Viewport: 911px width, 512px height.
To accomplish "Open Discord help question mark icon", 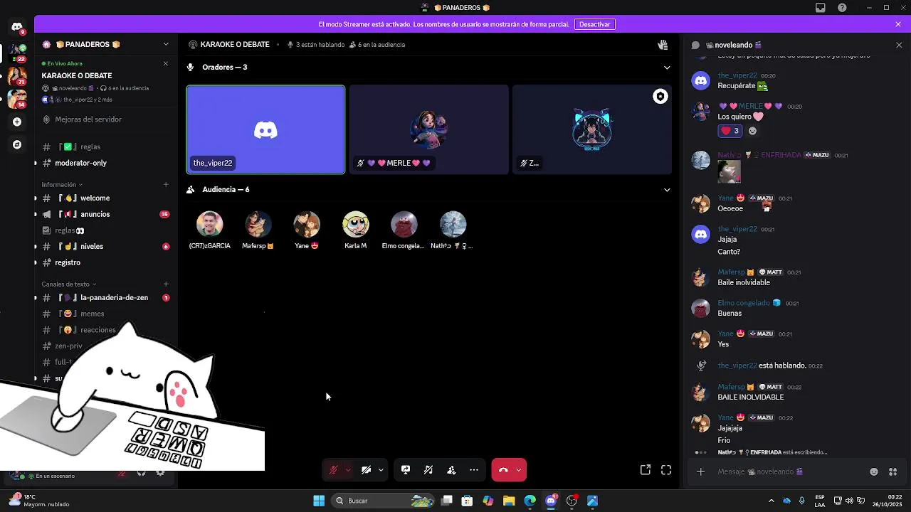I will click(x=842, y=8).
